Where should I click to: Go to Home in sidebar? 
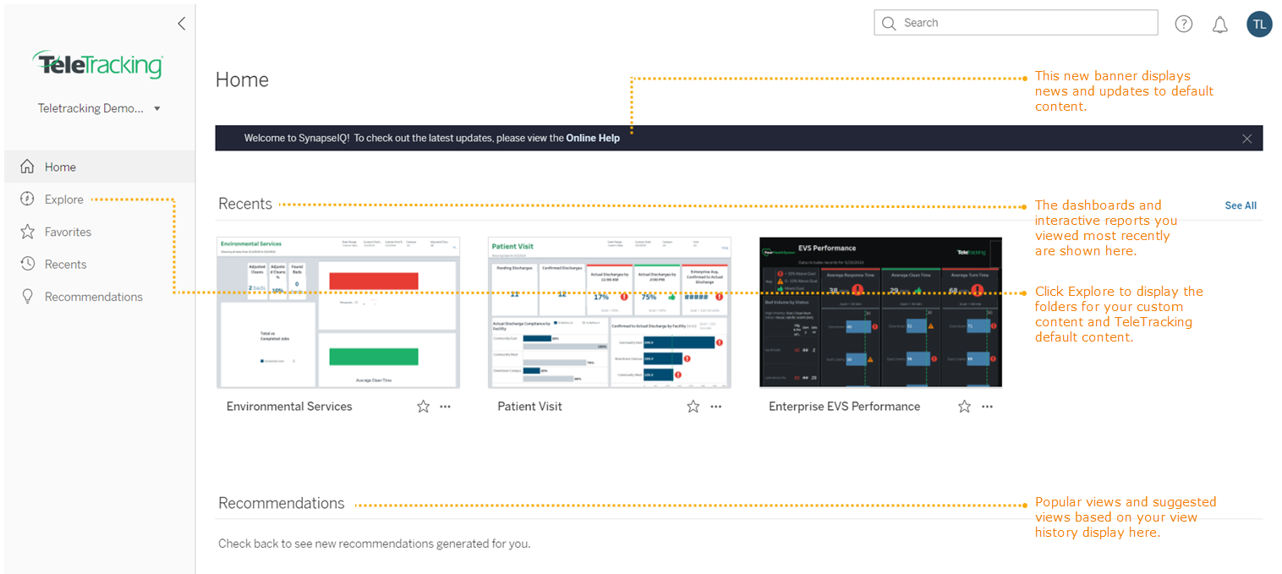(99, 167)
